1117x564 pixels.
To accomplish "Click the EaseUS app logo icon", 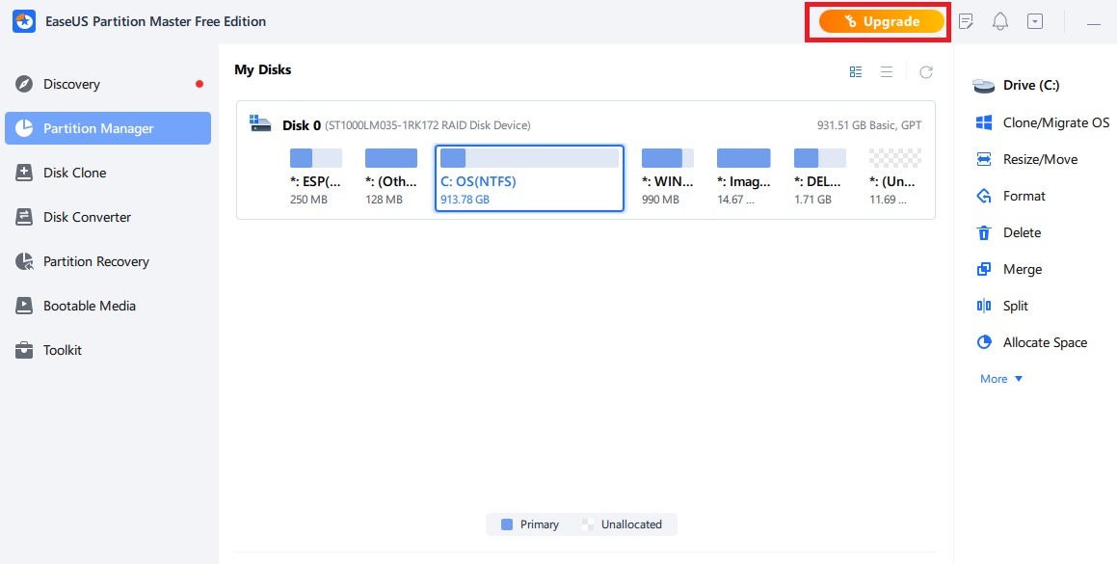I will click(23, 21).
